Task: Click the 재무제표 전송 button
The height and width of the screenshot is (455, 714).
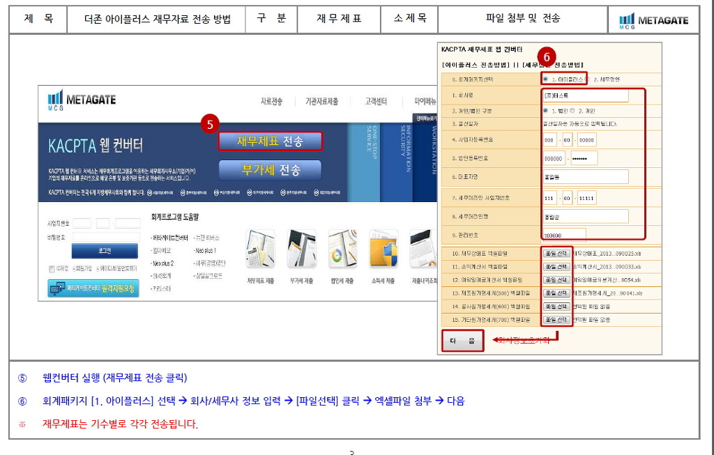Action: click(x=271, y=141)
